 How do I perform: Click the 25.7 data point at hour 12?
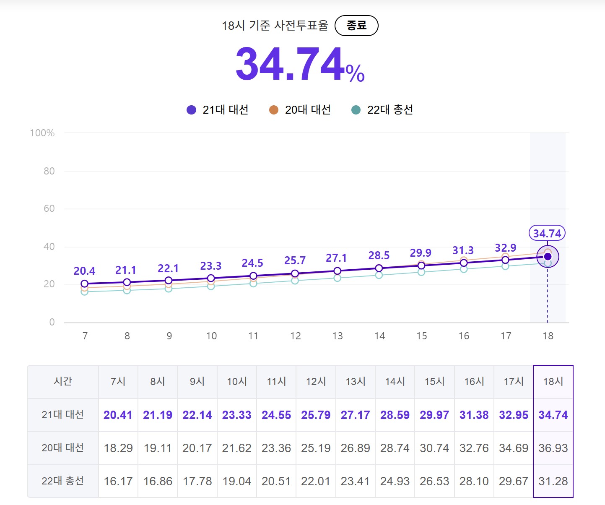295,273
